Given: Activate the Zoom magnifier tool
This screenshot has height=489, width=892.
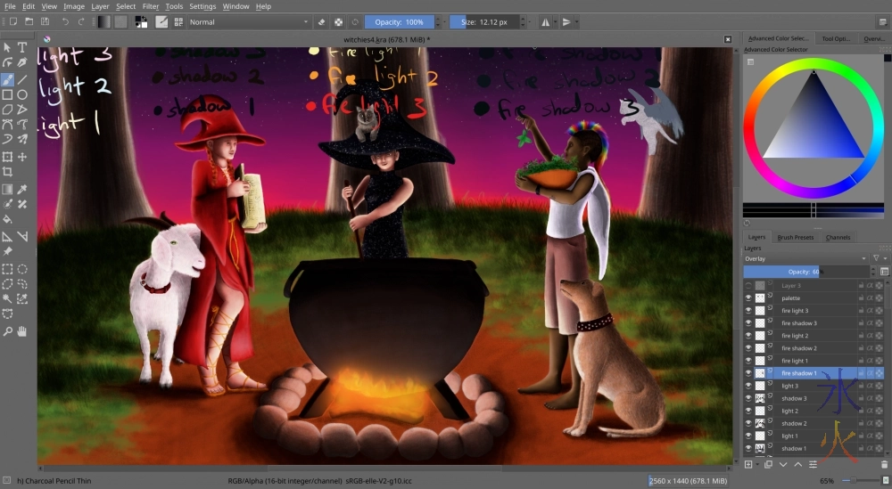Looking at the screenshot, I should 7,331.
